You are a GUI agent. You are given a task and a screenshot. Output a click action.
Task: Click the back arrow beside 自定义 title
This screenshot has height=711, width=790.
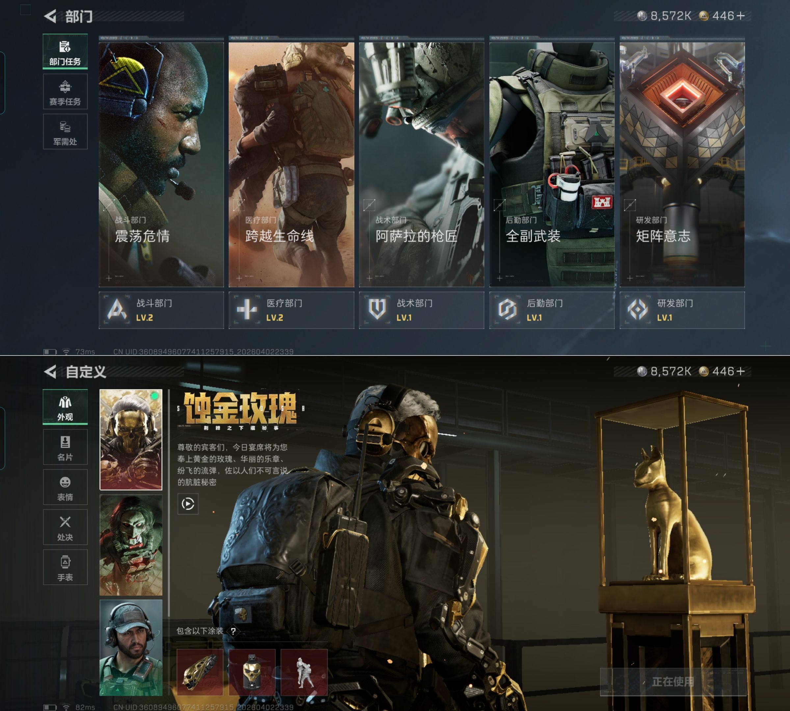(50, 372)
